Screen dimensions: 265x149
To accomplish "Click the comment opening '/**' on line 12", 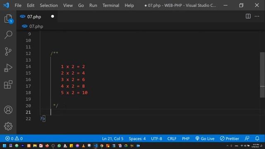I will (54, 53).
